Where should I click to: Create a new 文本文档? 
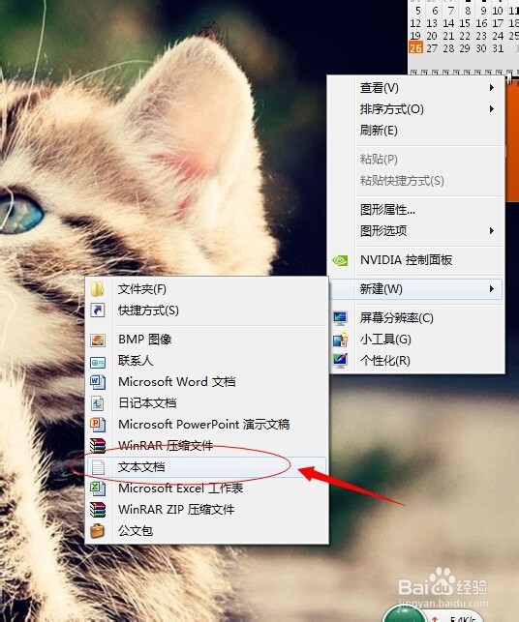coord(206,467)
